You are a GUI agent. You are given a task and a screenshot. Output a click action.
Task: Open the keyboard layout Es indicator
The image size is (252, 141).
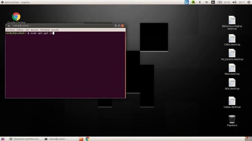click(213, 2)
